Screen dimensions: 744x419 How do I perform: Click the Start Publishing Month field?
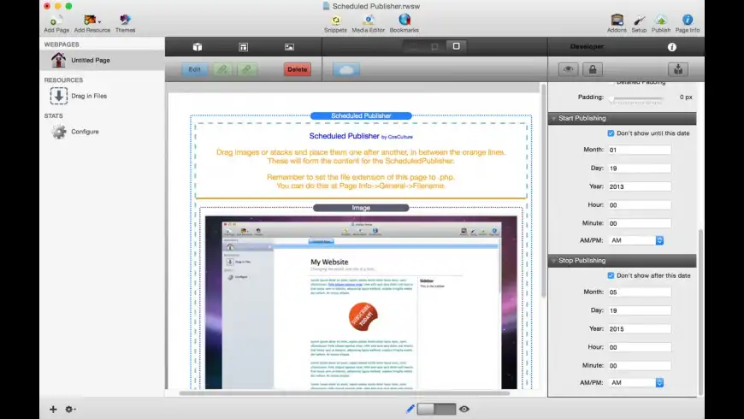[640, 150]
